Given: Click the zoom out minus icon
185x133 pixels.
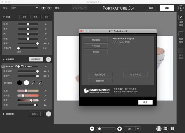Looking at the screenshot, I should tap(92, 129).
